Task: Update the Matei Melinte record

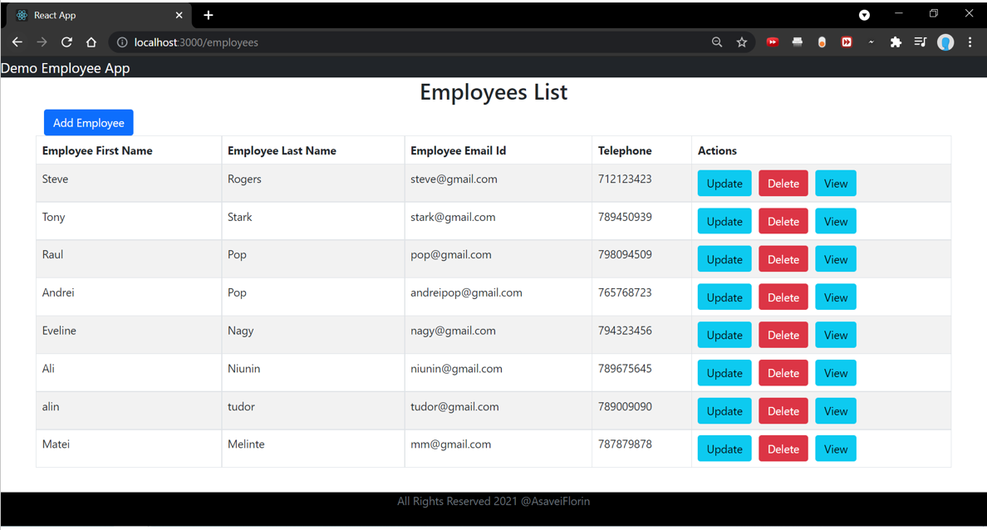Action: (724, 449)
